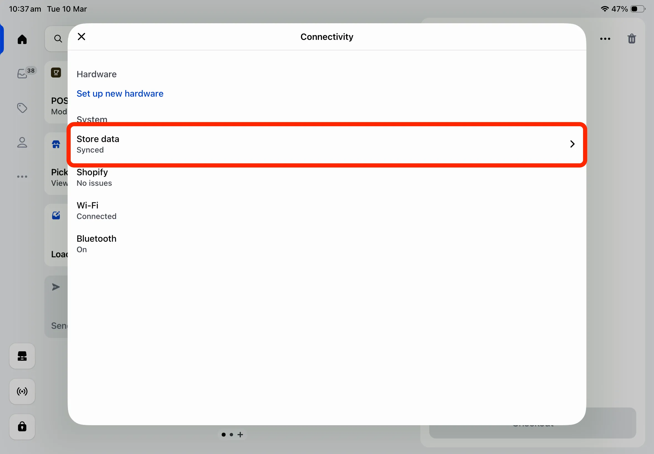Expand Store data chevron arrow

coord(572,144)
